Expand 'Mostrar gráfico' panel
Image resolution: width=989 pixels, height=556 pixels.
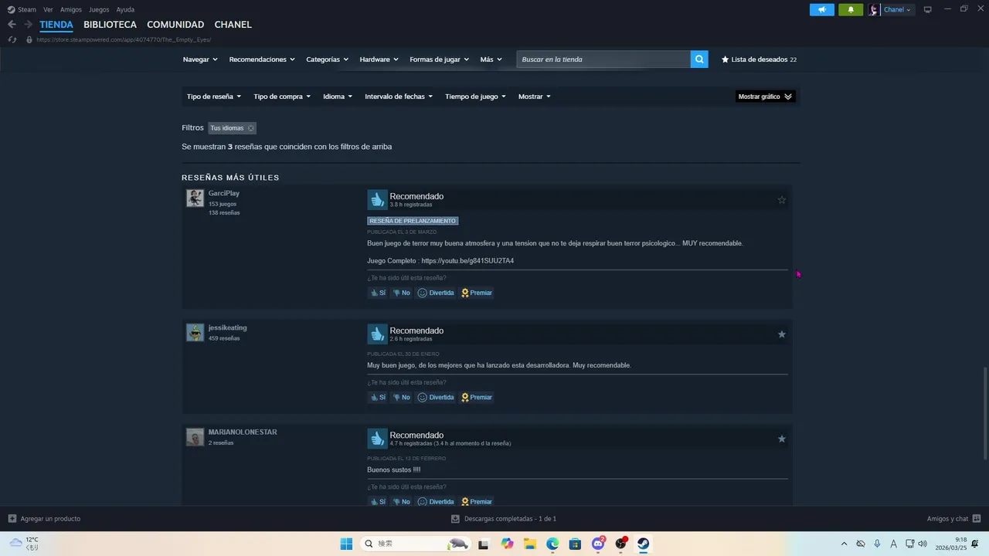pos(765,97)
